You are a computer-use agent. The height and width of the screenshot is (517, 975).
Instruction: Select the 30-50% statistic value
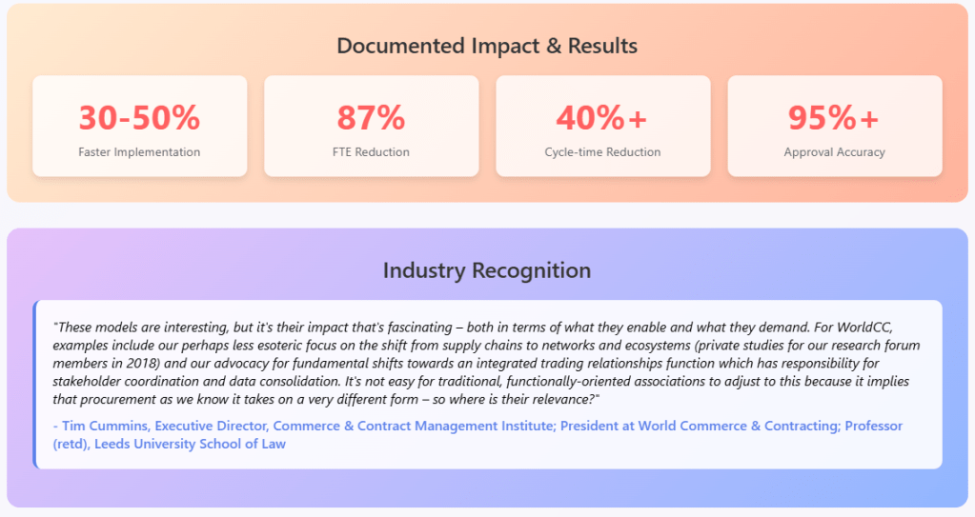139,117
